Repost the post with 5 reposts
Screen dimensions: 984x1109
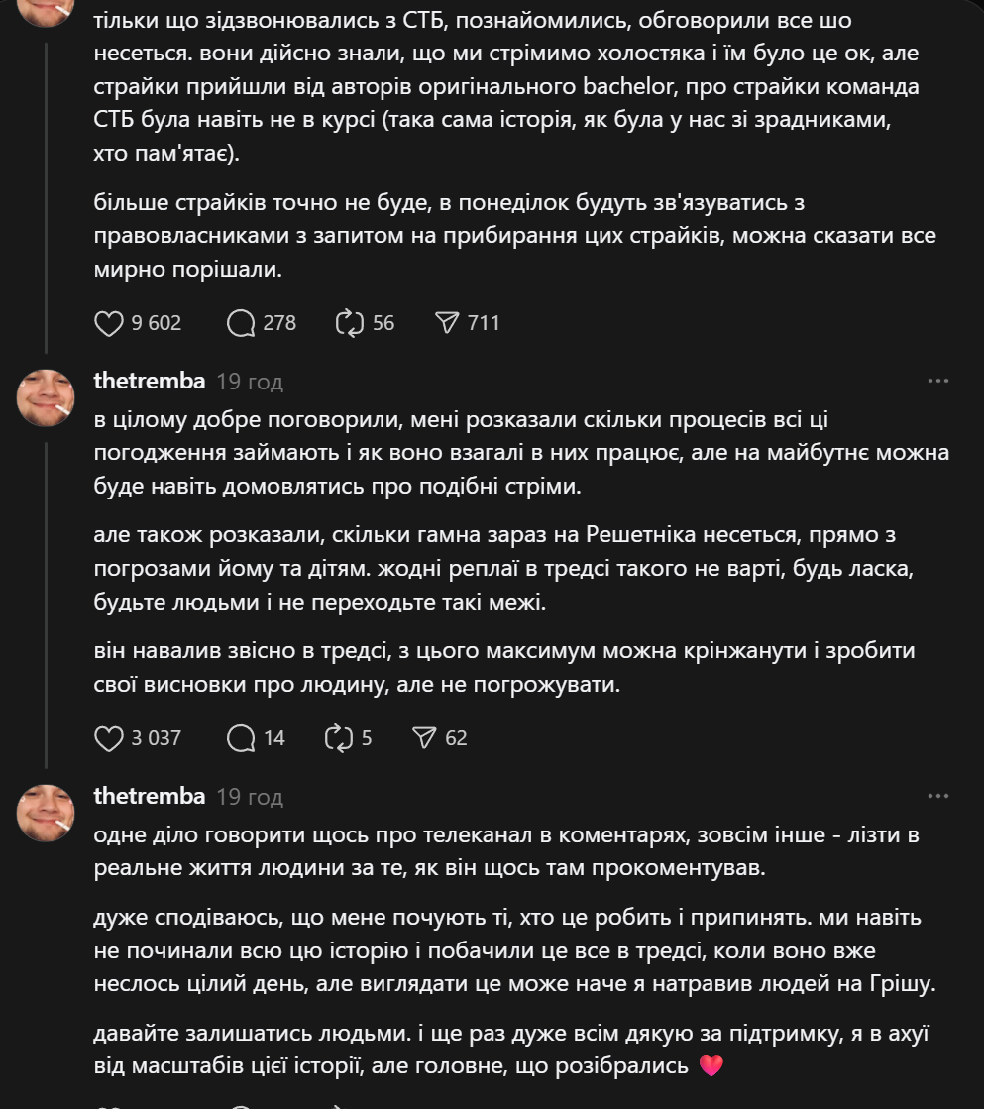[339, 738]
